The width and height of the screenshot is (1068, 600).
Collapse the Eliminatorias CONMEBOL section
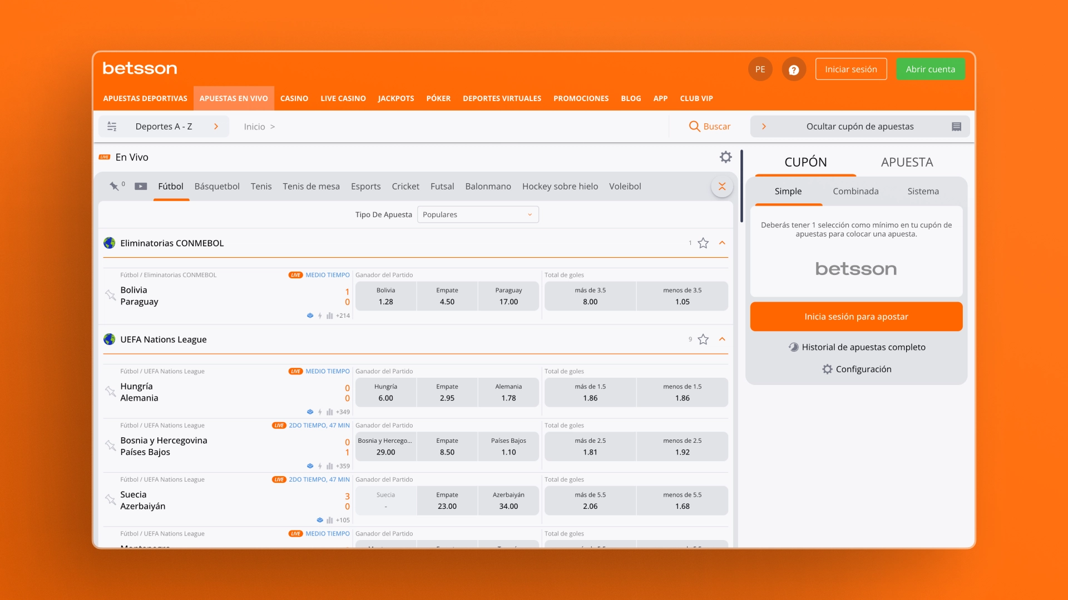(x=722, y=243)
